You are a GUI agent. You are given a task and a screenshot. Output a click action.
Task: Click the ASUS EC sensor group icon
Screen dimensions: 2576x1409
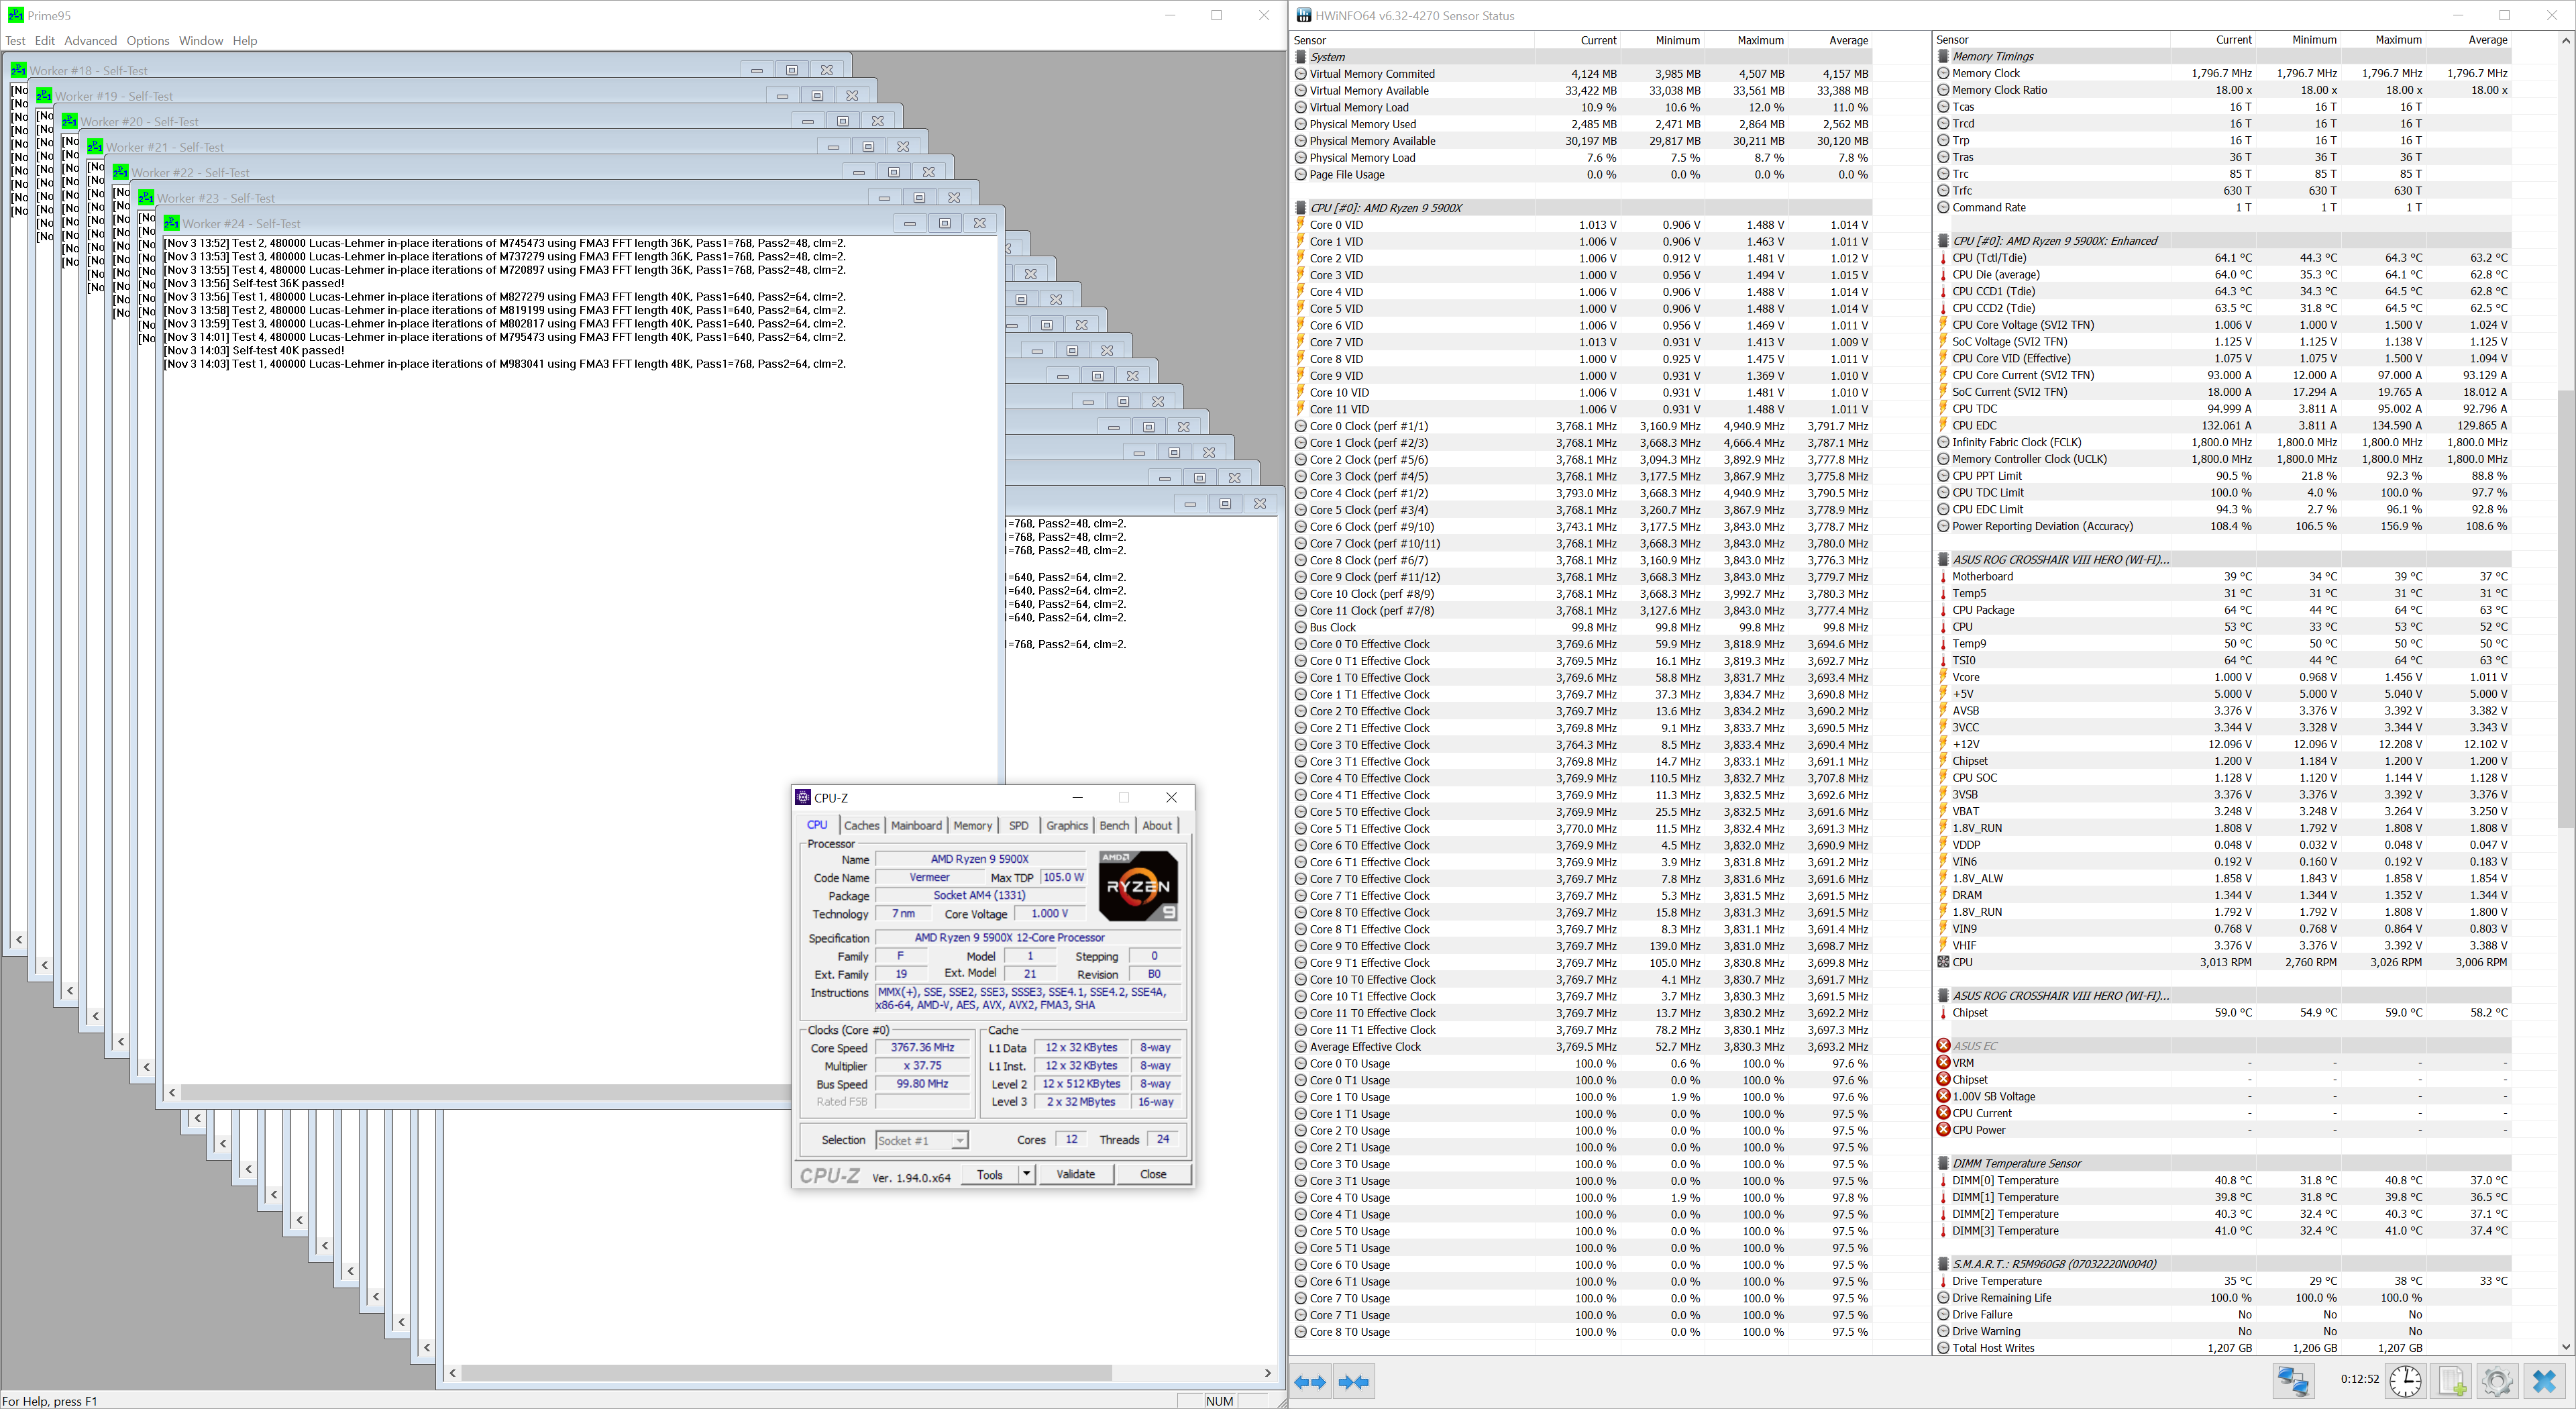coord(1943,1046)
